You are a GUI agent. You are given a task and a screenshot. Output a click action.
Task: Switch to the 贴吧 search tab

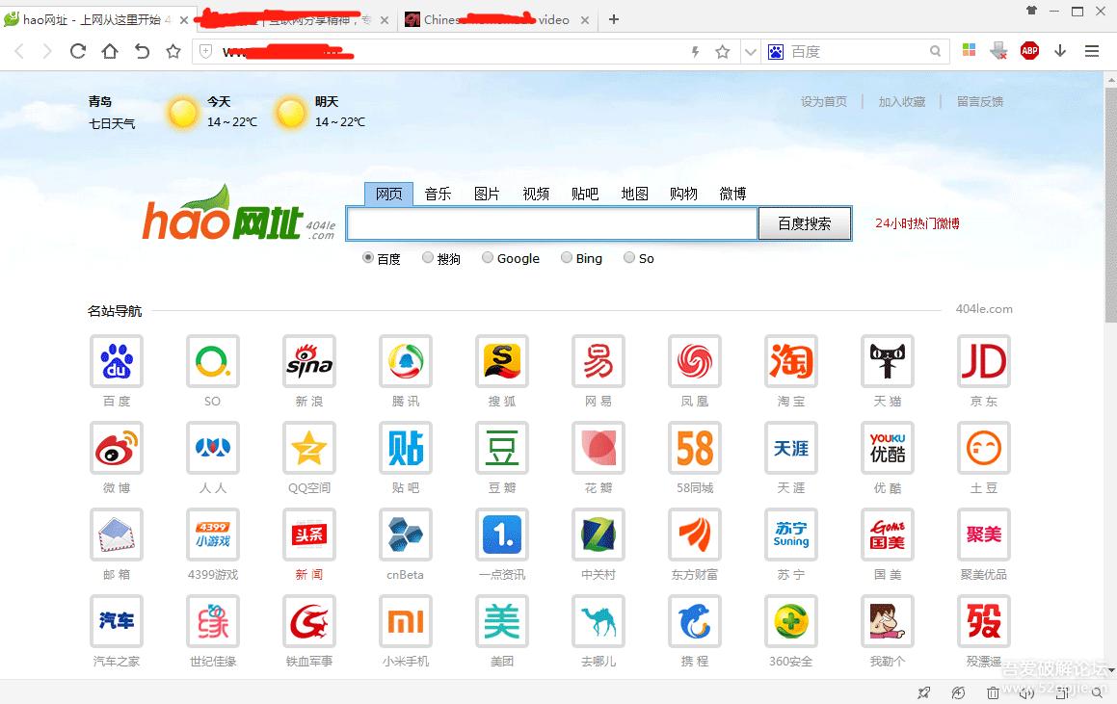(x=585, y=194)
